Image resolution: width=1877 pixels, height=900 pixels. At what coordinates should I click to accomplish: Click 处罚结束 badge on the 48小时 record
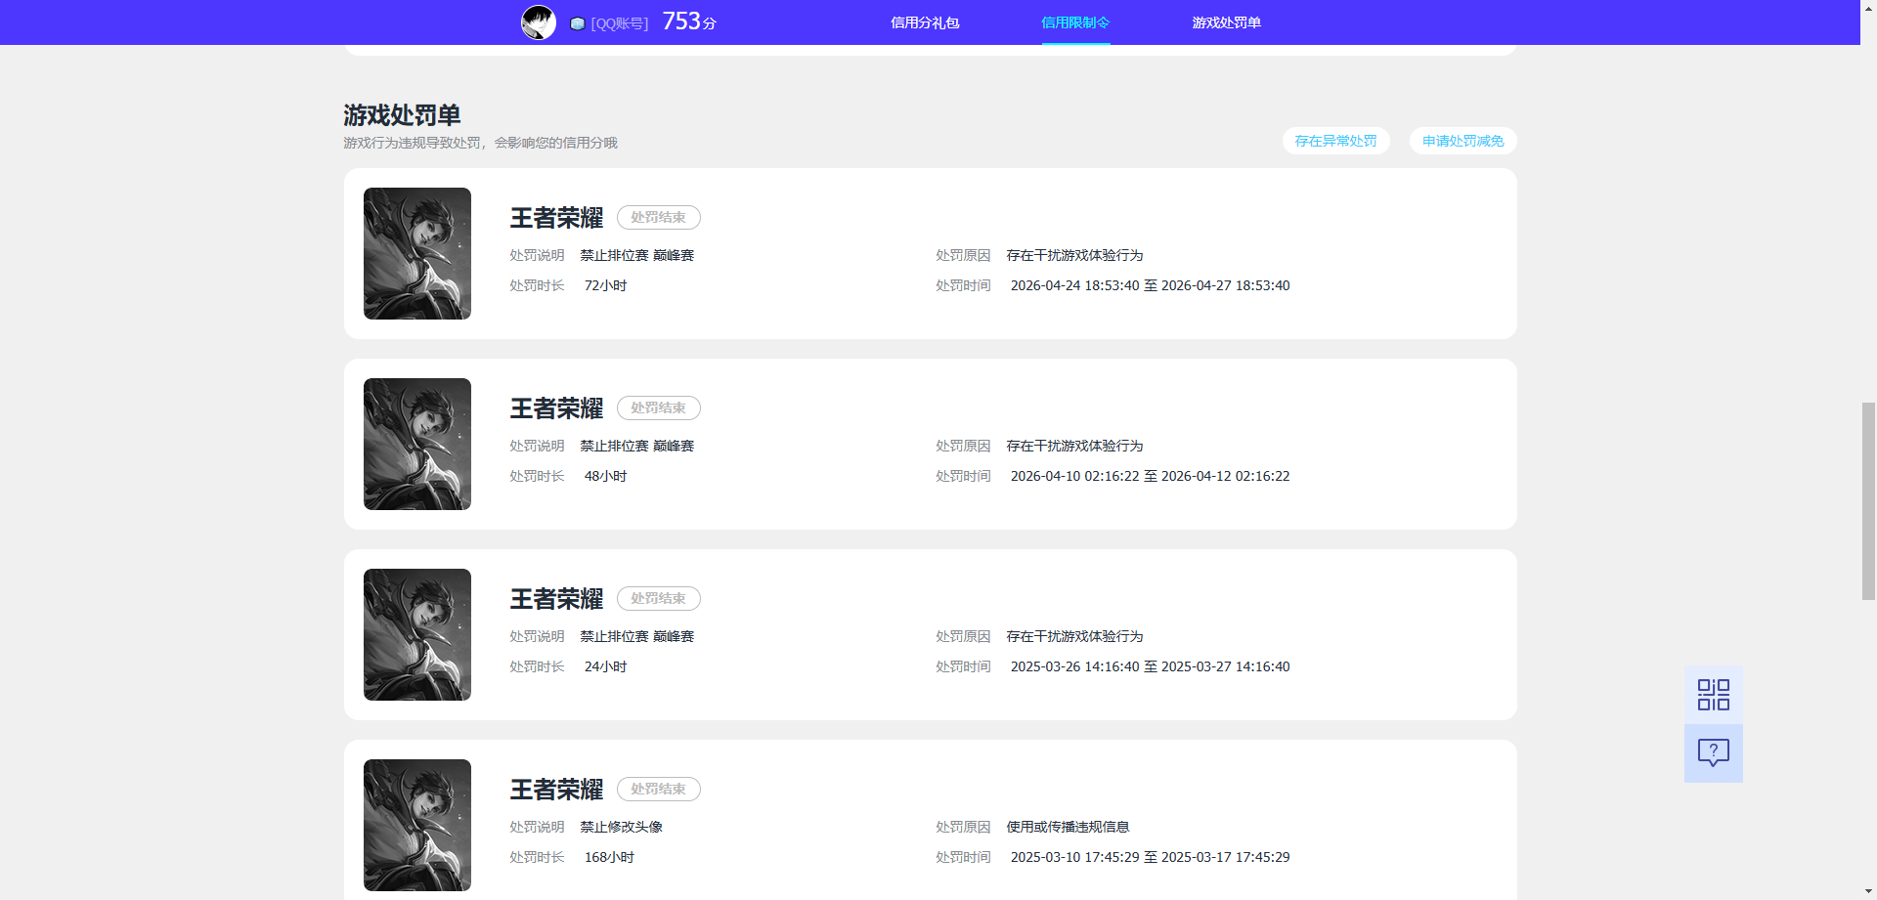point(658,407)
